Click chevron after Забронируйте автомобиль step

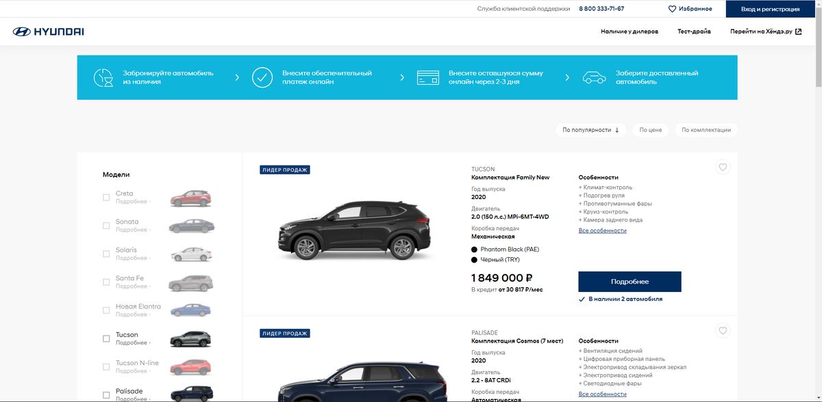pos(237,77)
